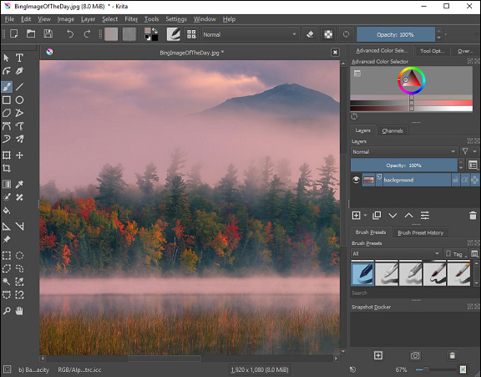Select the Zoom magnifier tool
The width and height of the screenshot is (481, 377).
[x=7, y=311]
